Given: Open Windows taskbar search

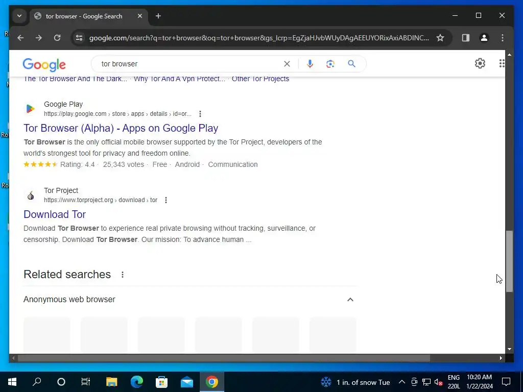Looking at the screenshot, I should pyautogui.click(x=37, y=382).
